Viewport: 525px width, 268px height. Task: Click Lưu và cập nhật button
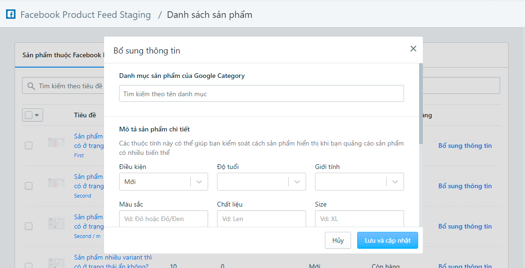387,240
